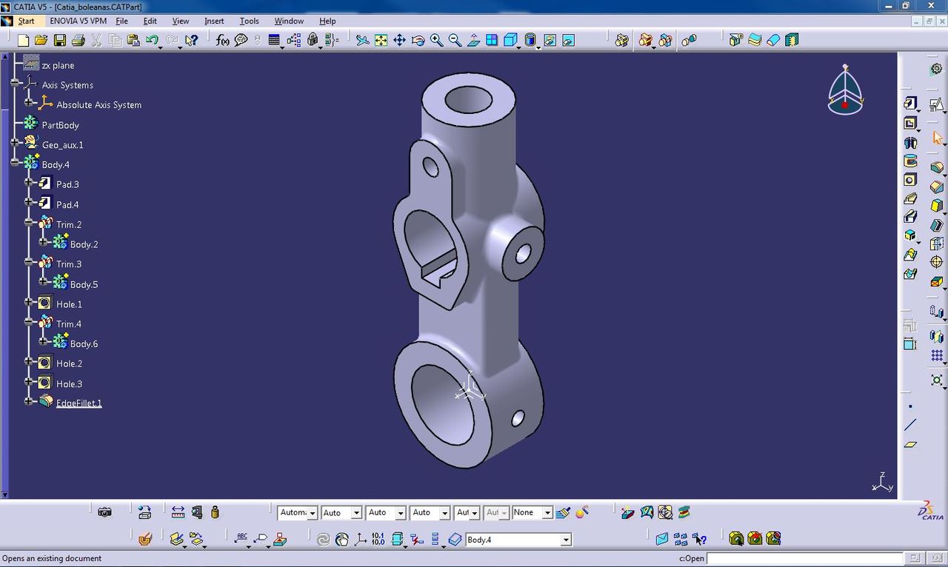Click the Create Multi-View icon
Viewport: 948px width, 567px height.
click(492, 40)
